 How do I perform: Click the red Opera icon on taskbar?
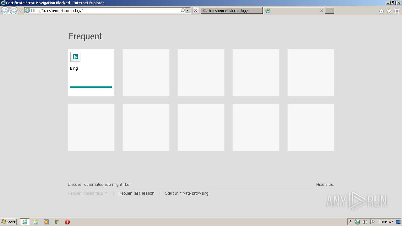pos(67,222)
